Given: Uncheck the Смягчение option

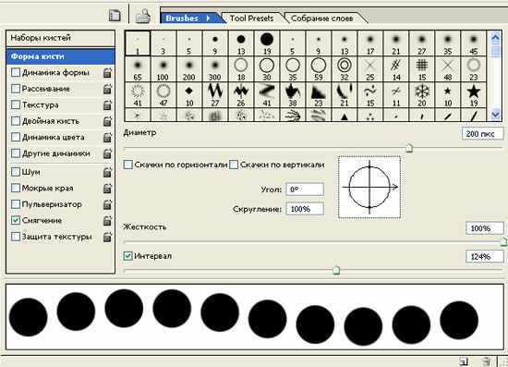Looking at the screenshot, I should 15,220.
